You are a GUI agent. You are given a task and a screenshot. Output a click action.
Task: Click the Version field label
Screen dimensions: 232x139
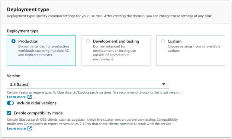[14, 76]
